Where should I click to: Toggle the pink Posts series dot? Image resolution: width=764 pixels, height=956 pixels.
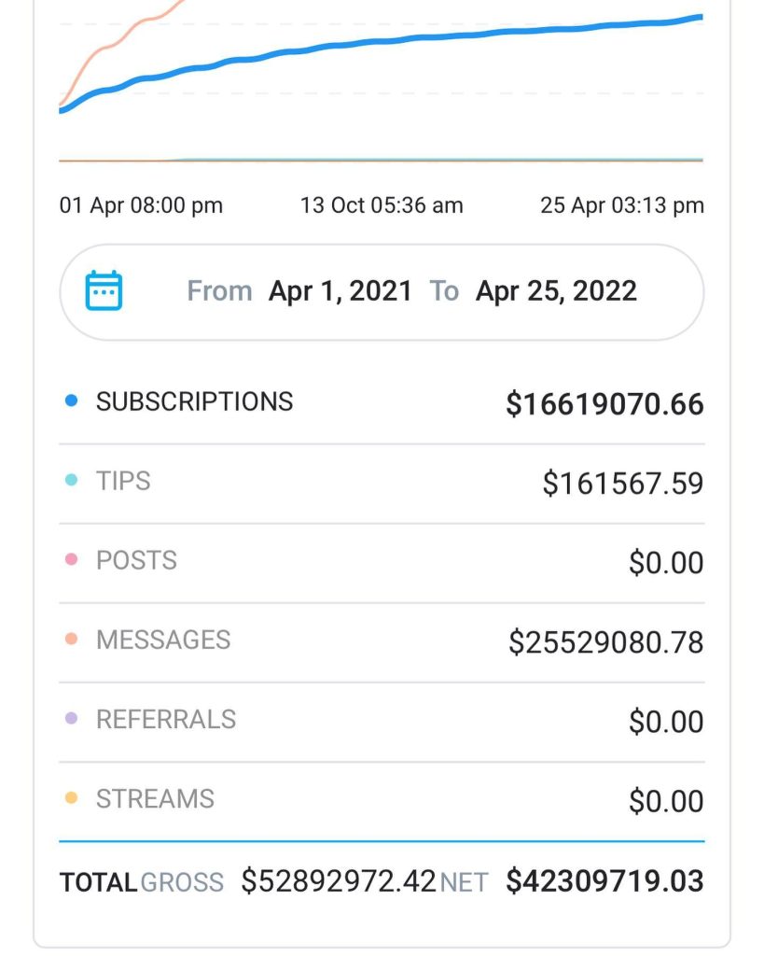(x=71, y=560)
